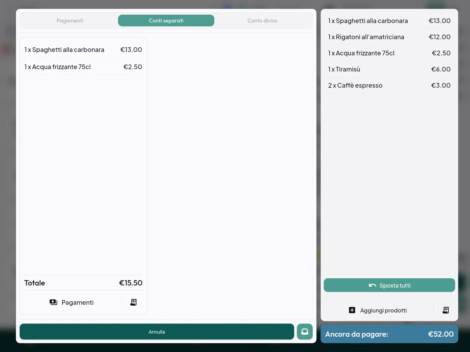Click the Annulla button

[157, 332]
